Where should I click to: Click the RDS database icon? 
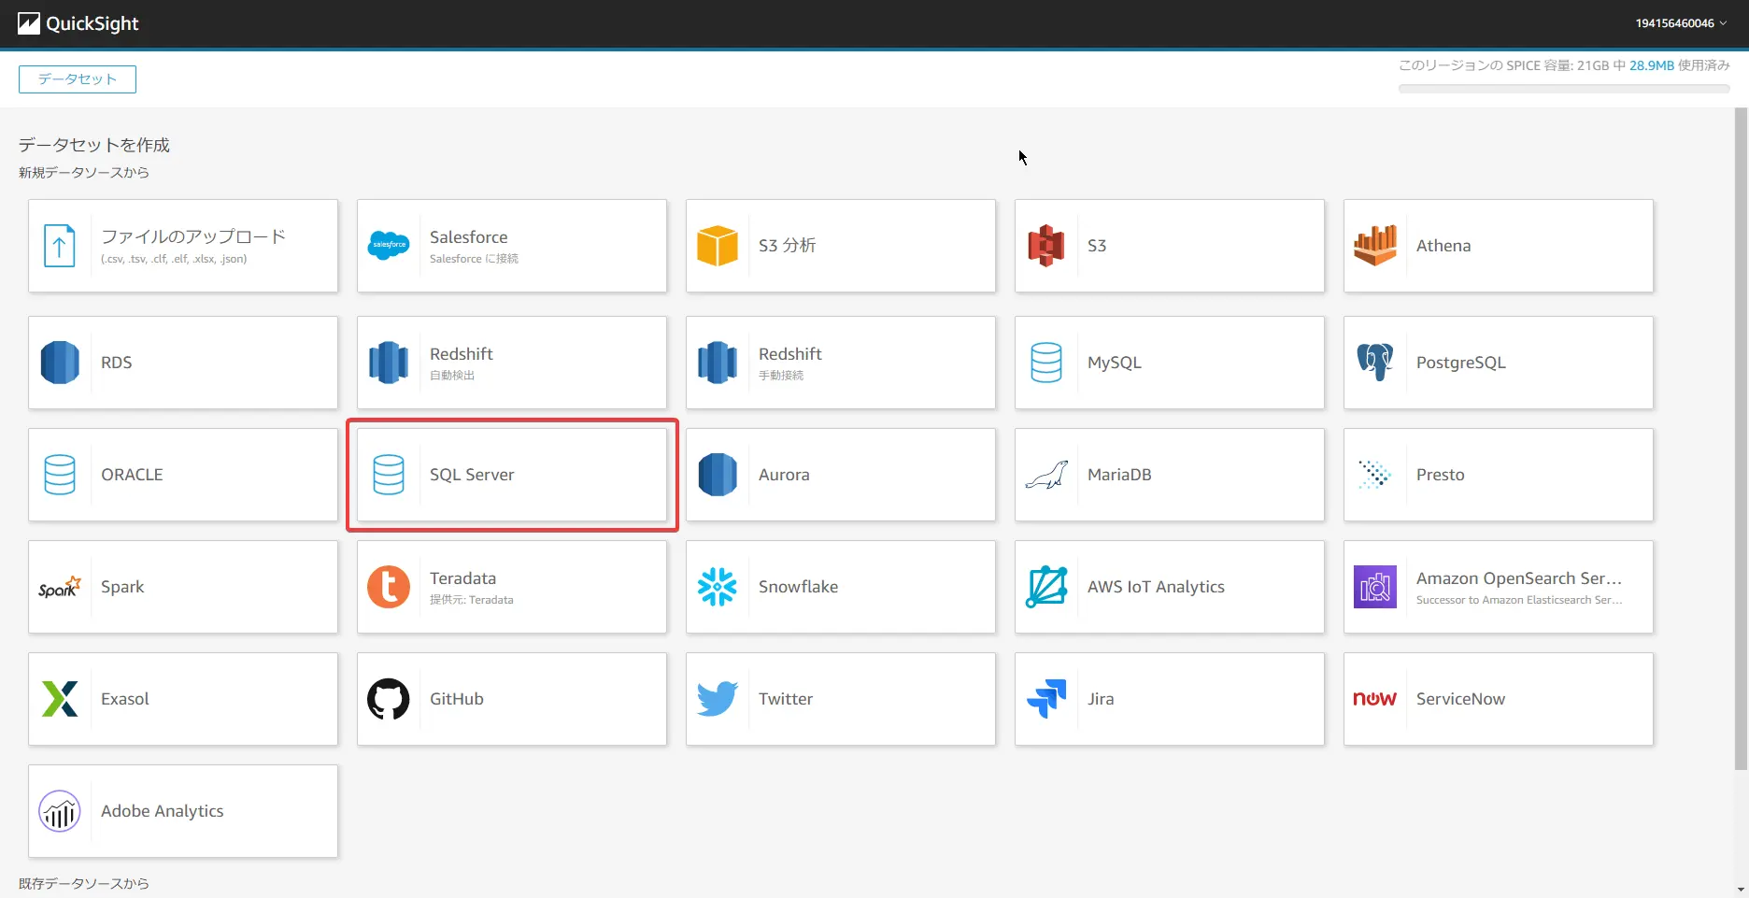[x=60, y=363]
